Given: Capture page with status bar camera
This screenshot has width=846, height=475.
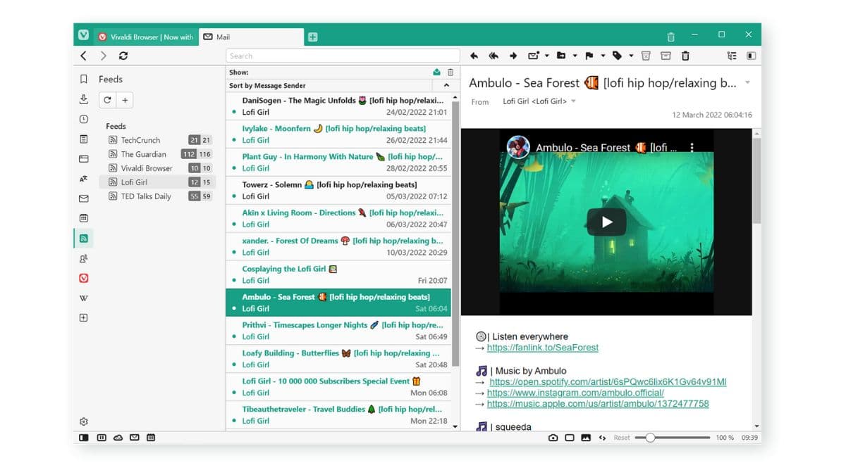Looking at the screenshot, I should click(553, 438).
